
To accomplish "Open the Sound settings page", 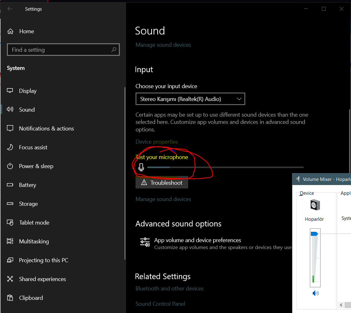I will point(27,110).
